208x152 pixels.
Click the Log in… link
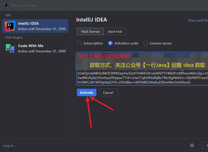(10, 146)
